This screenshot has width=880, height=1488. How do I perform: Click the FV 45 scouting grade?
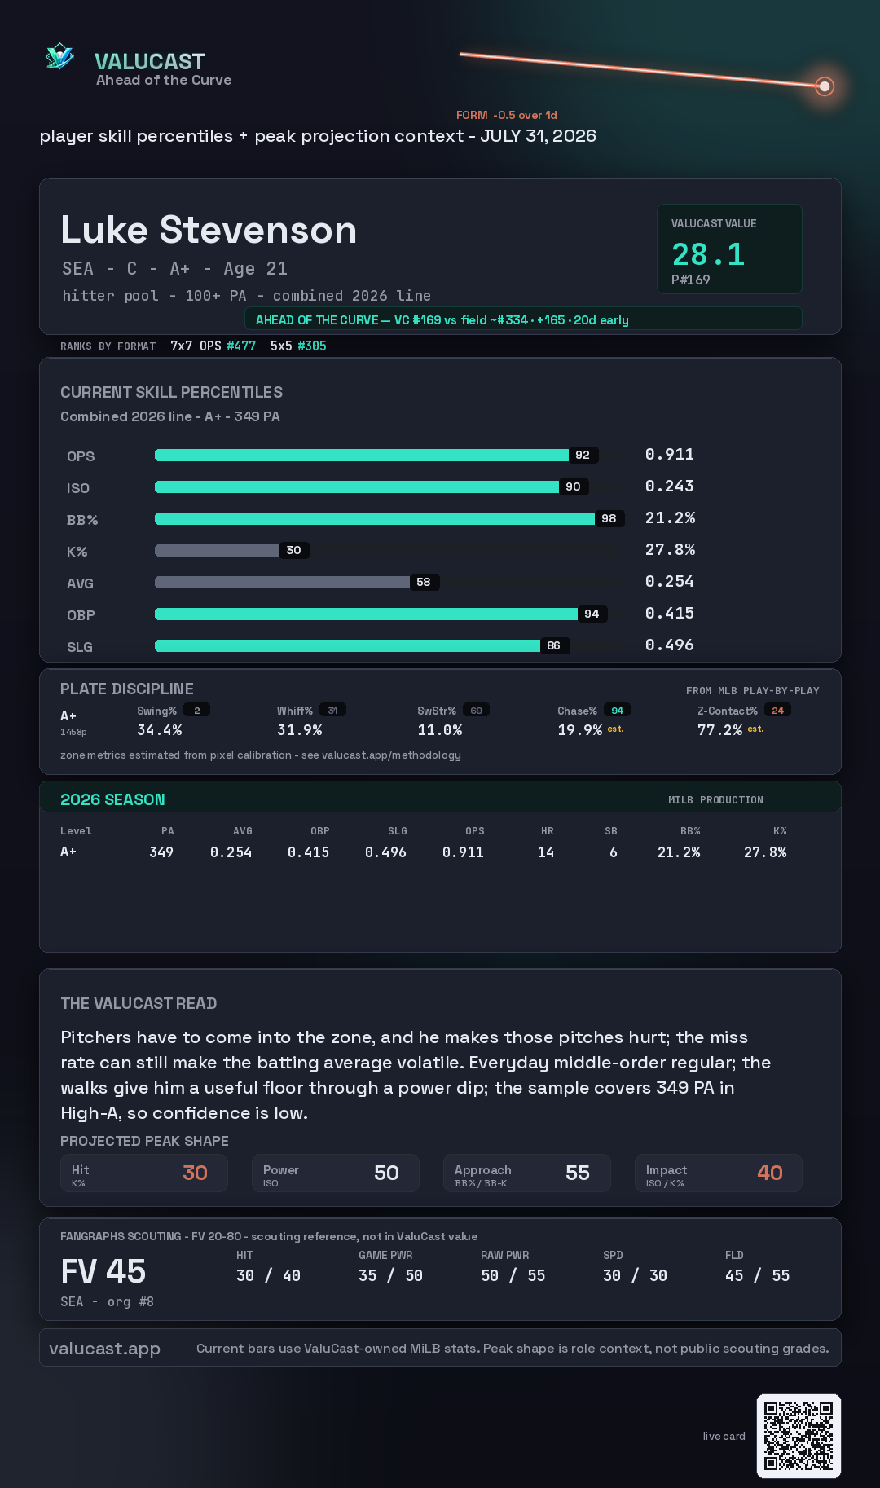click(103, 1271)
